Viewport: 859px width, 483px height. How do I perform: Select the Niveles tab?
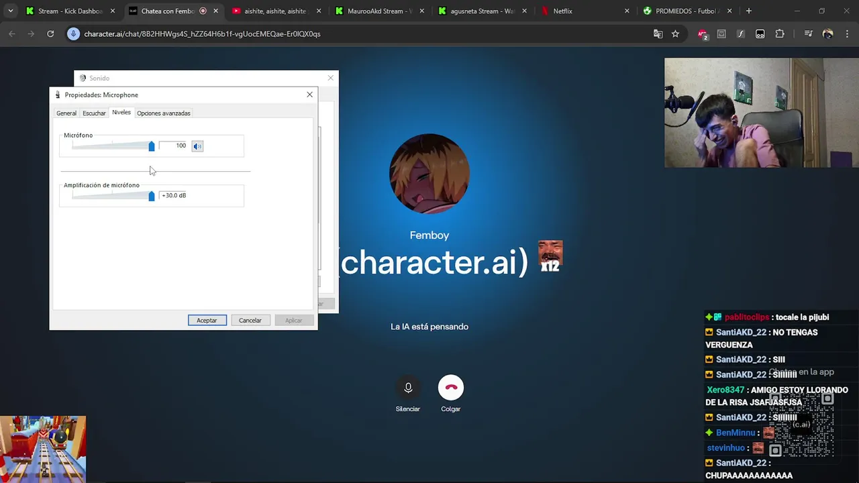pos(121,112)
